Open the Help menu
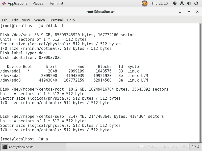The height and width of the screenshot is (151, 202). point(71,20)
